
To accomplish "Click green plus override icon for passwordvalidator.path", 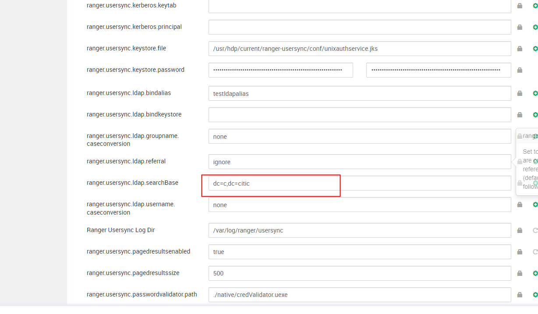I will 535,295.
